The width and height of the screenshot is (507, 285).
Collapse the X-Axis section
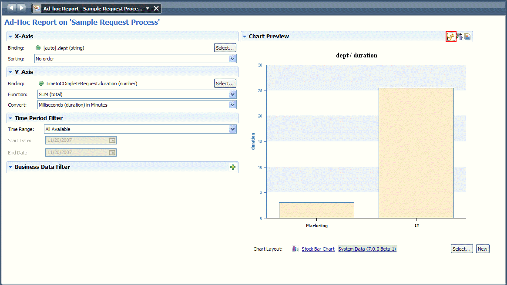(x=10, y=37)
